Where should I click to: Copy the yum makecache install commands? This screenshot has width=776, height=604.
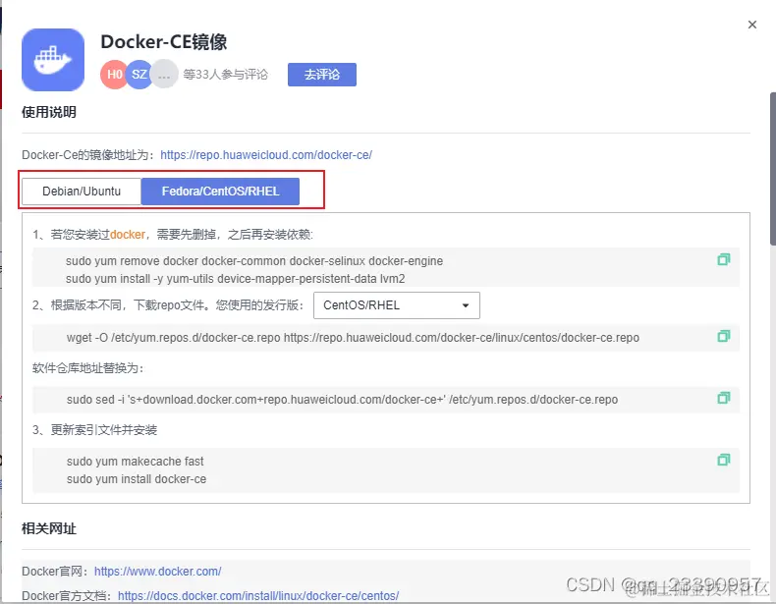coord(724,460)
